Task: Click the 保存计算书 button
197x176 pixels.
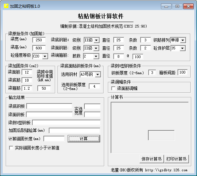Action: (152, 159)
